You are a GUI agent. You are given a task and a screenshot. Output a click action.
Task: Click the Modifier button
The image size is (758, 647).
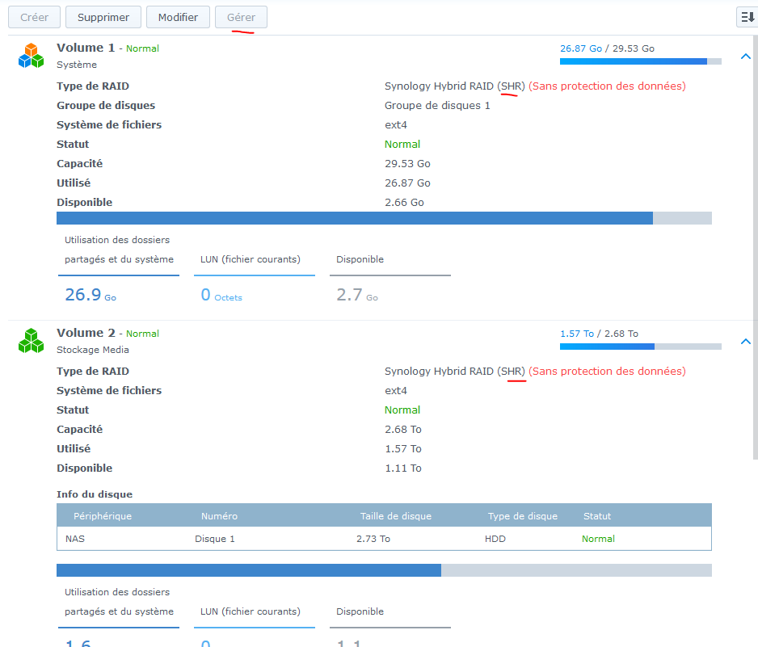point(178,18)
